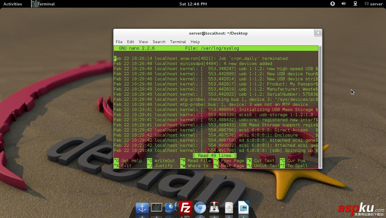Click the 'SerialNumber: 57583' log line

[x=216, y=94]
